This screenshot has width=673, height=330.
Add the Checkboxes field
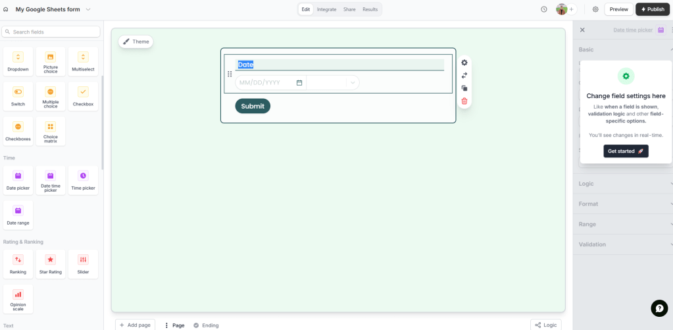click(x=18, y=131)
